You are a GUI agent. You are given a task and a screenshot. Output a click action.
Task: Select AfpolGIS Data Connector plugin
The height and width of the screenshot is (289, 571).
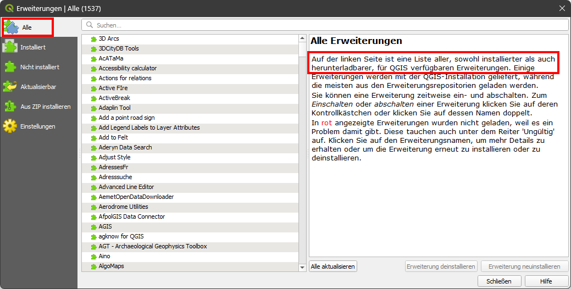(190, 216)
